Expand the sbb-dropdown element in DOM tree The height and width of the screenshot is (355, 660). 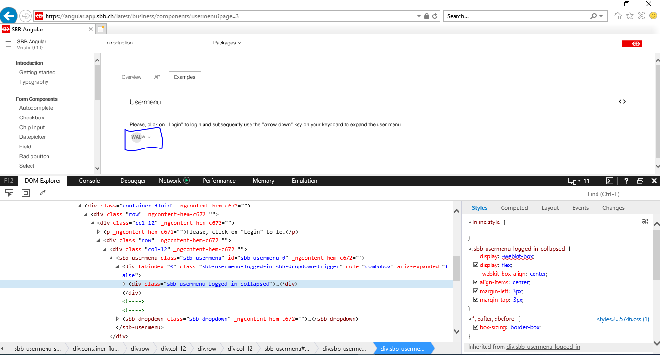(x=117, y=318)
